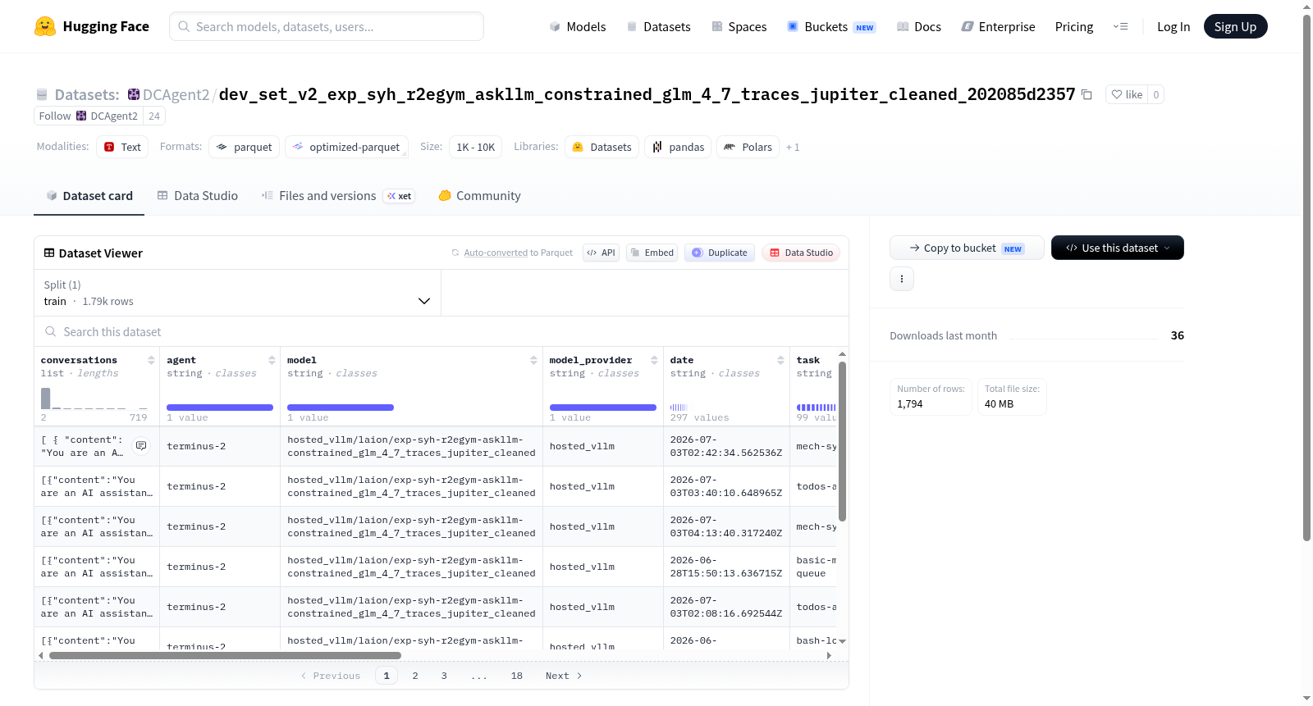Open conversation viewer icon in first row
This screenshot has width=1313, height=706.
coord(141,446)
